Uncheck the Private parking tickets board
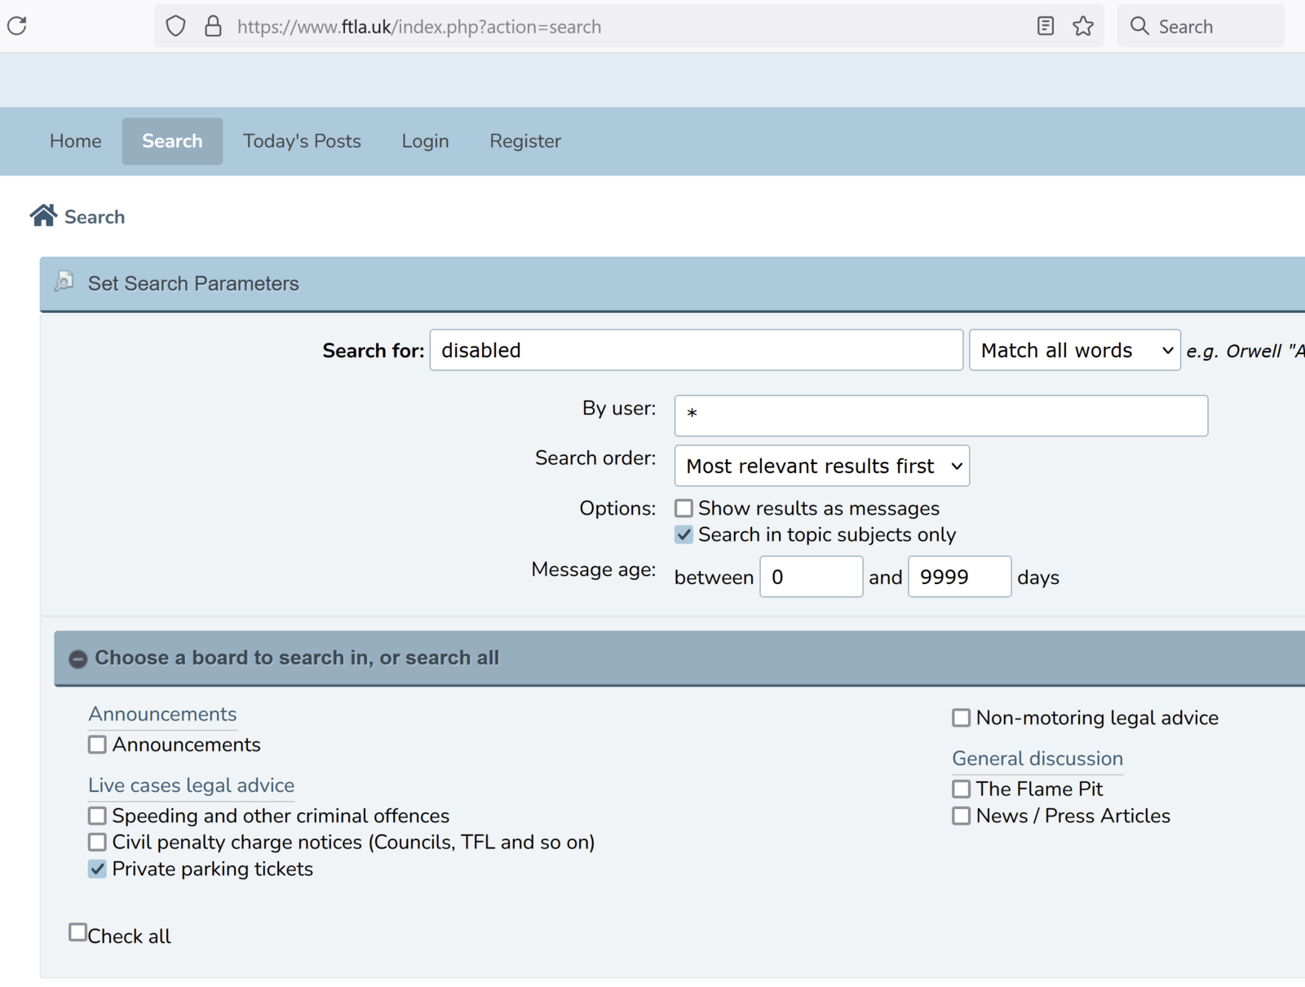This screenshot has height=987, width=1305. click(98, 869)
